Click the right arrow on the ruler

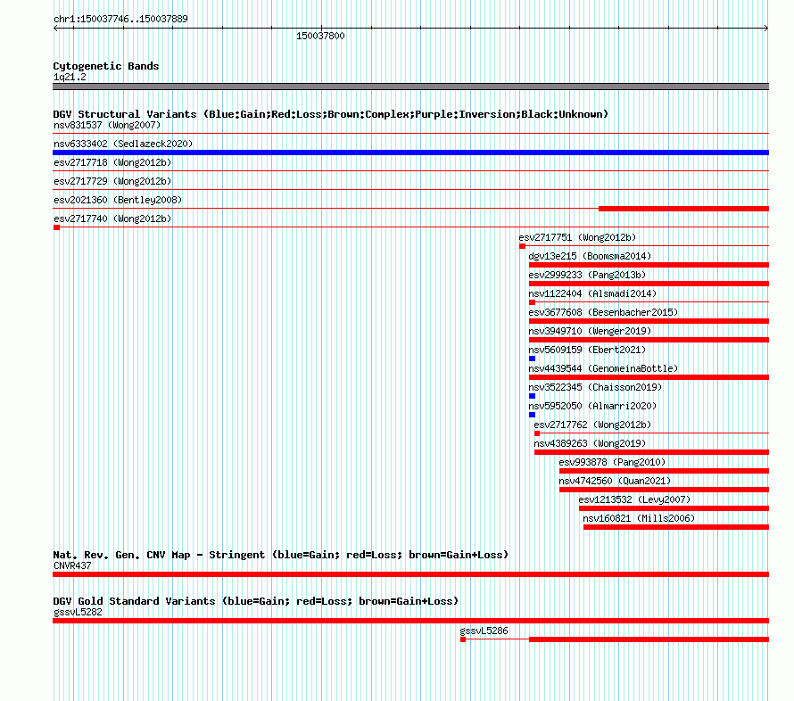click(766, 29)
